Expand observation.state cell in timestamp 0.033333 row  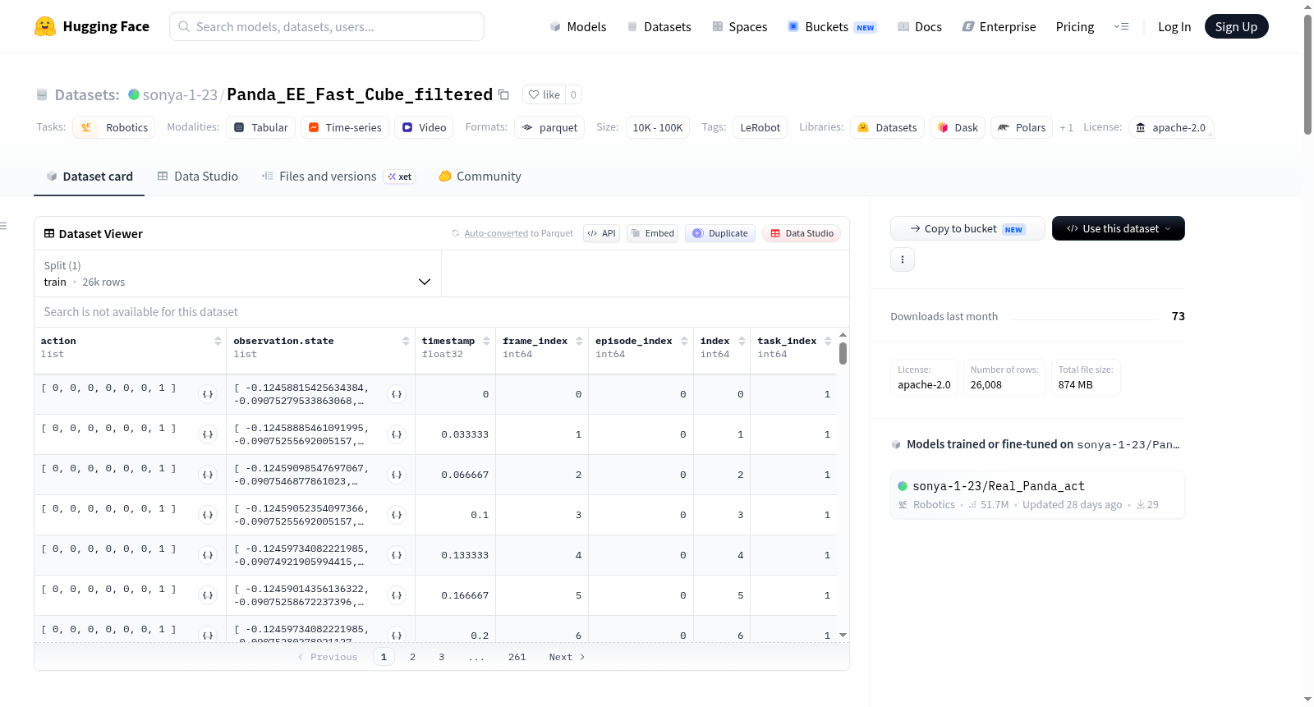[397, 434]
